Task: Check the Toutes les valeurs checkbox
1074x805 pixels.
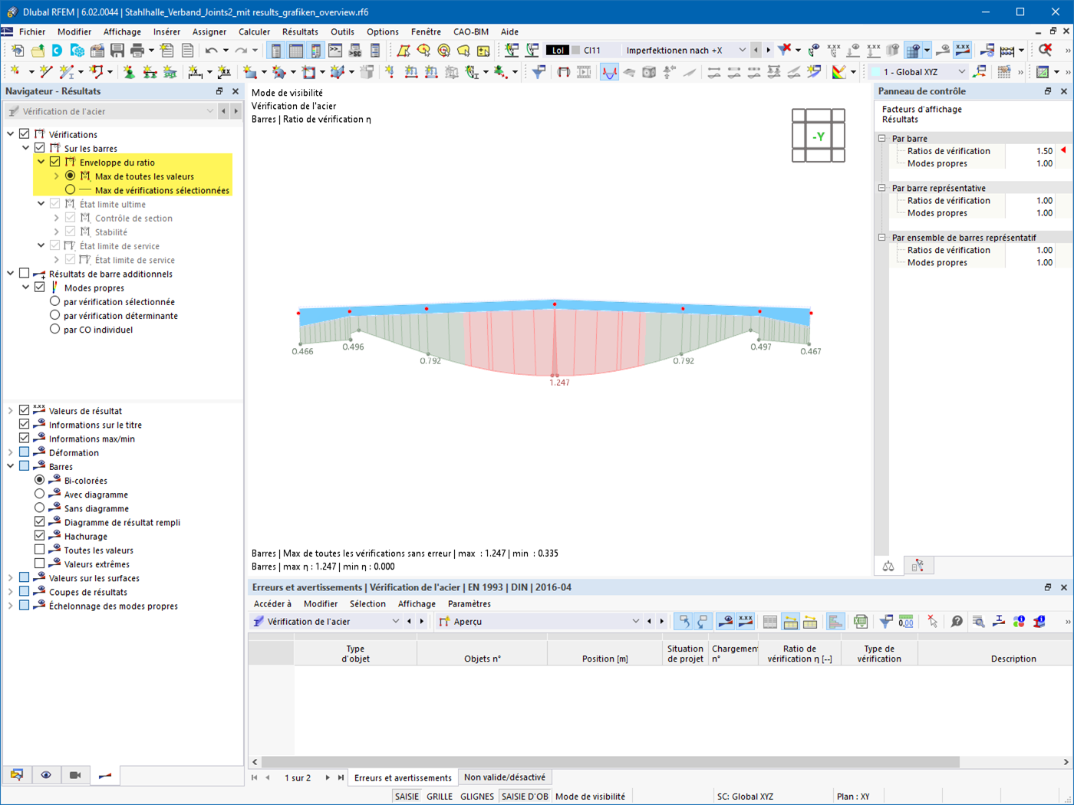Action: pyautogui.click(x=40, y=550)
